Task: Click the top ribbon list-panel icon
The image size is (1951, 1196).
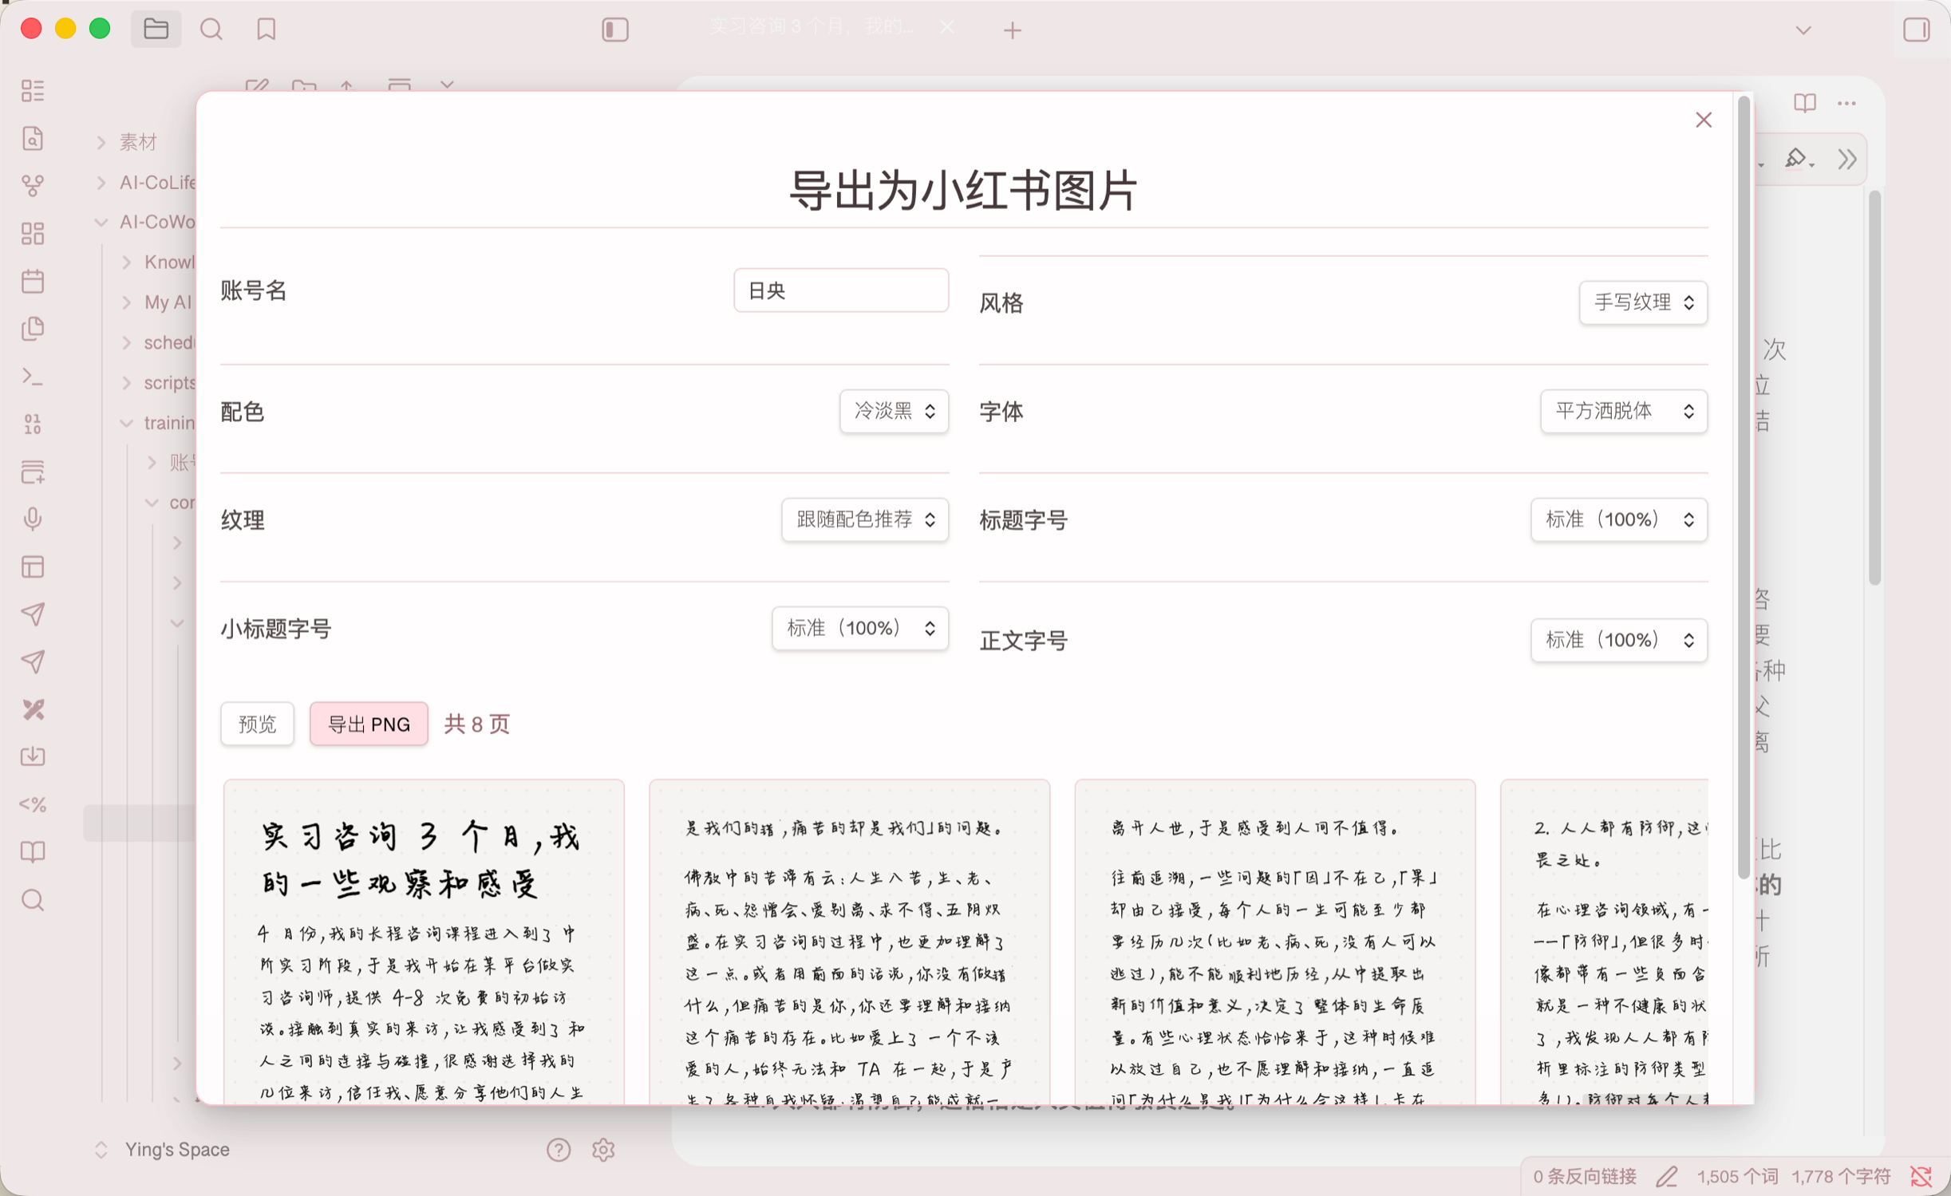Action: (33, 90)
